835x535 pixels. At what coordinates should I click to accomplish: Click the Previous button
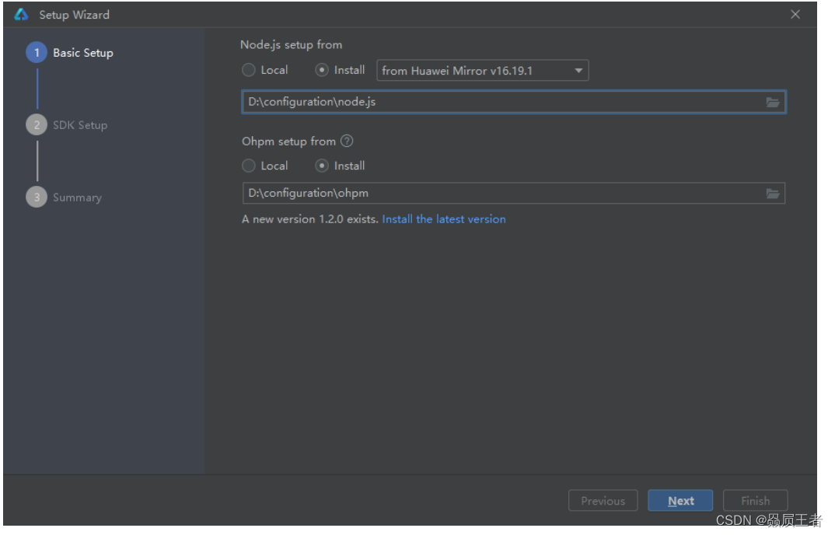pyautogui.click(x=603, y=501)
